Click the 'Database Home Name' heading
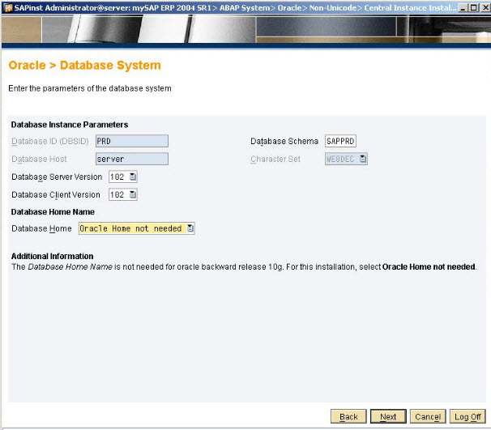This screenshot has height=430, width=491. pos(53,212)
